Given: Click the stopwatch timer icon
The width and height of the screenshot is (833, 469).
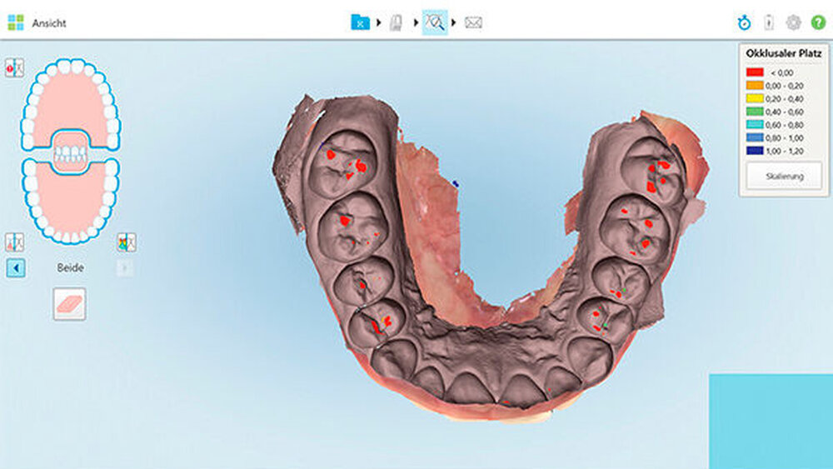Looking at the screenshot, I should point(744,23).
